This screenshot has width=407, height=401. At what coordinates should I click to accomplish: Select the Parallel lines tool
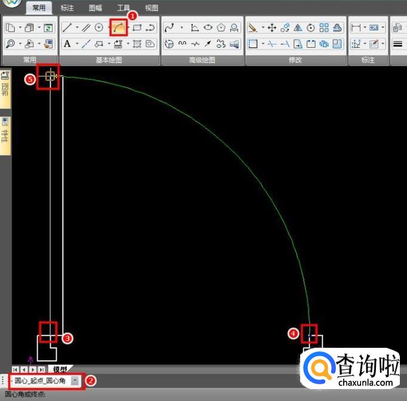click(86, 27)
